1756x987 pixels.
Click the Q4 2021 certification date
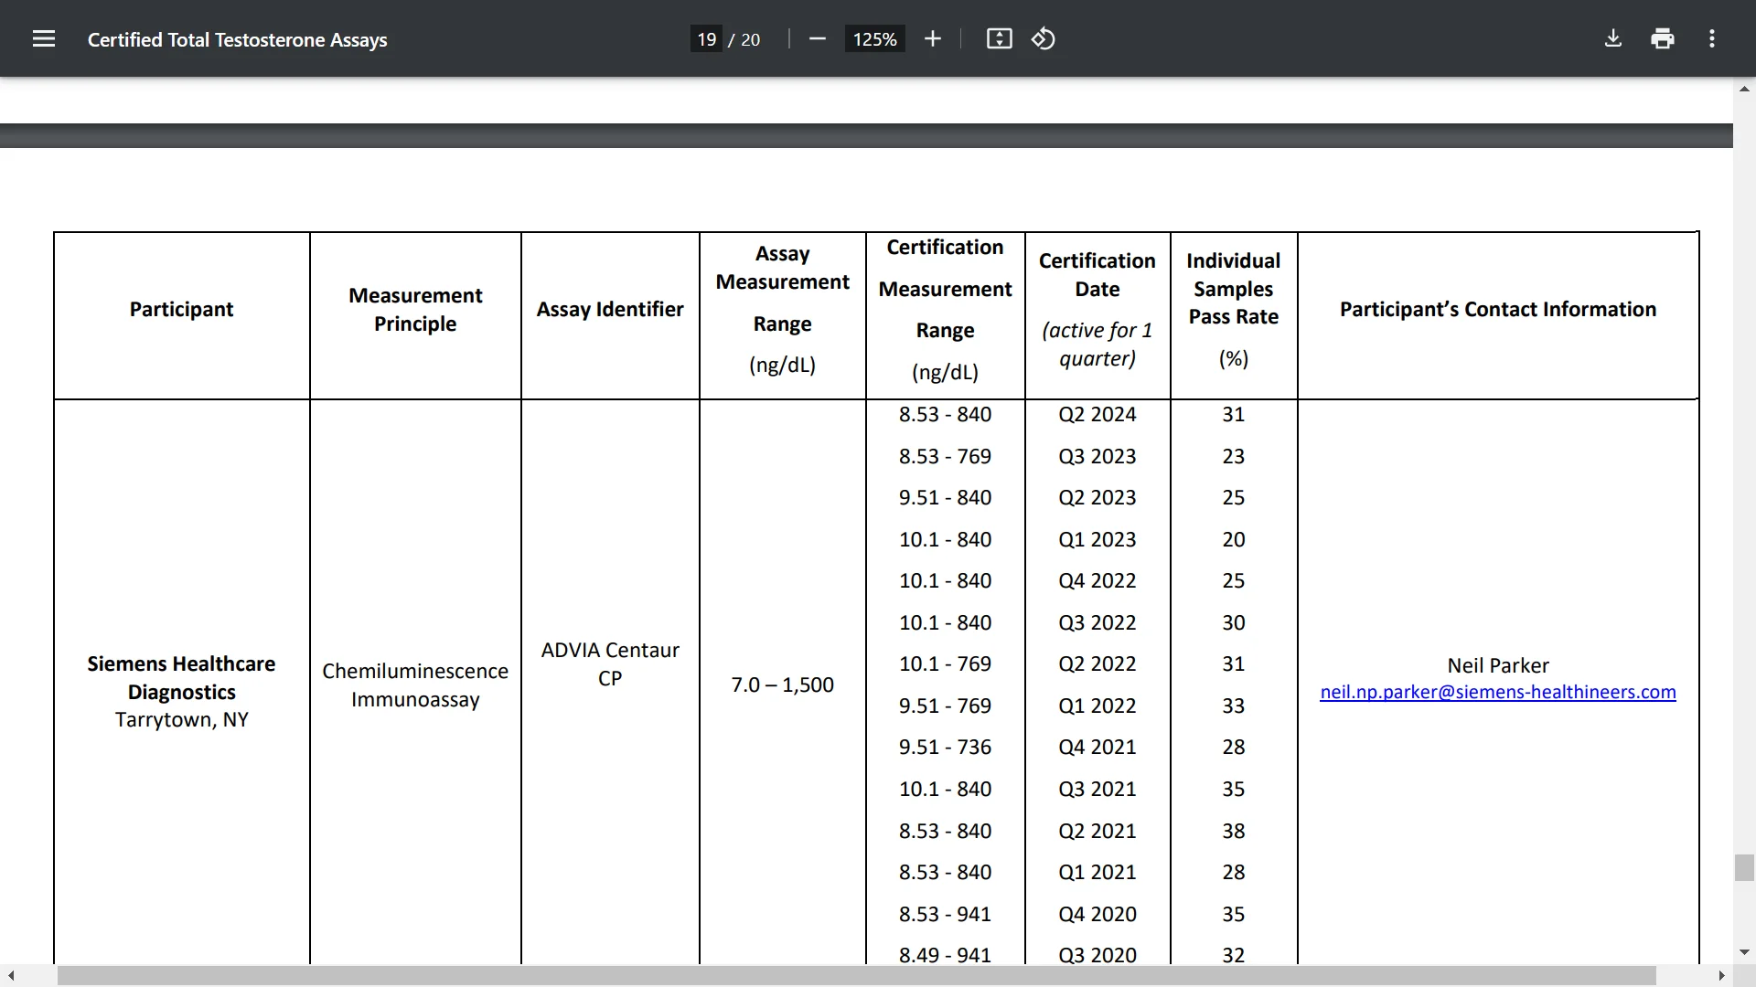[1097, 747]
